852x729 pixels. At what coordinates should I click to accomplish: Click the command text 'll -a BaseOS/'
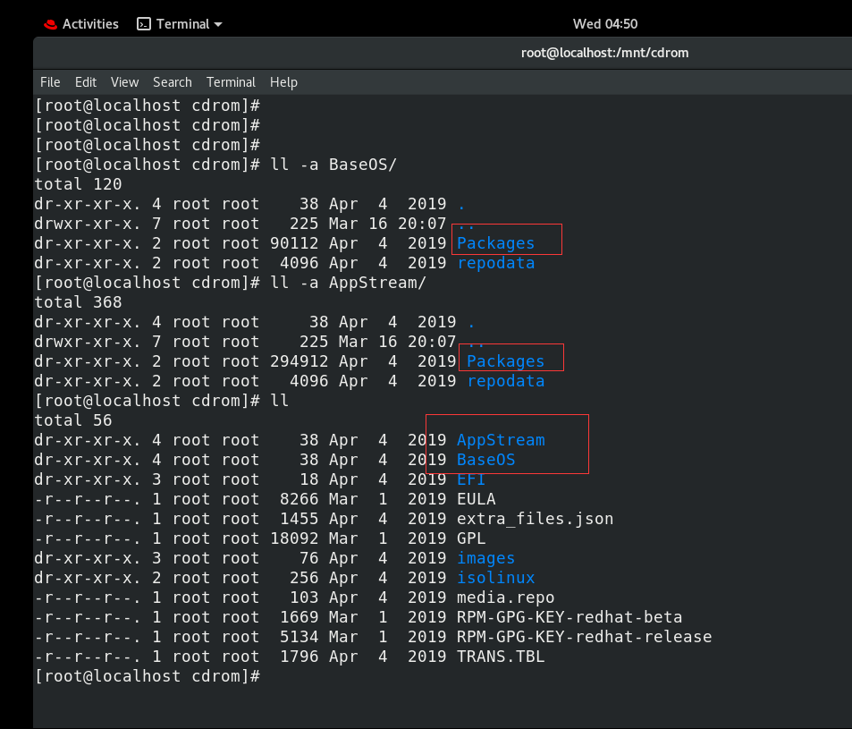(333, 165)
